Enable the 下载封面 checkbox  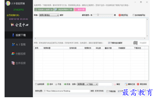pos(107,91)
